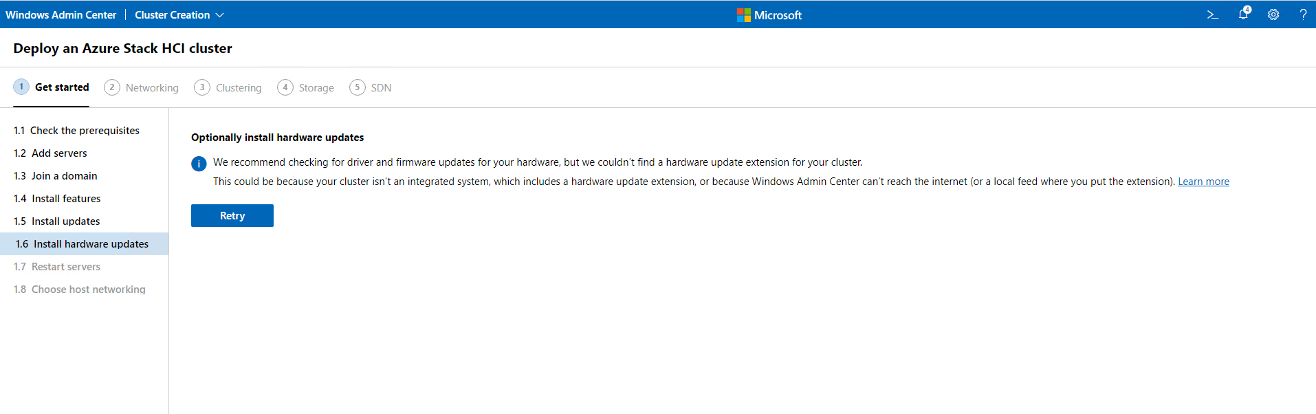Select the Get started tab
The image size is (1316, 414).
pyautogui.click(x=62, y=87)
